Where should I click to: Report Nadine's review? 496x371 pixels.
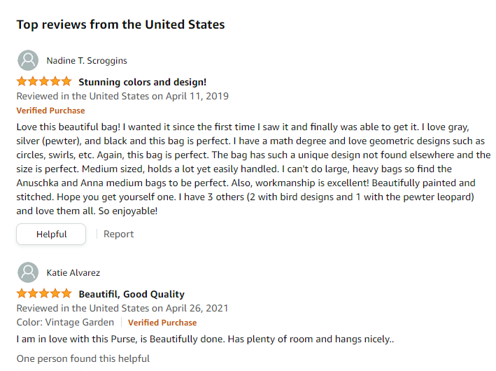pyautogui.click(x=118, y=234)
